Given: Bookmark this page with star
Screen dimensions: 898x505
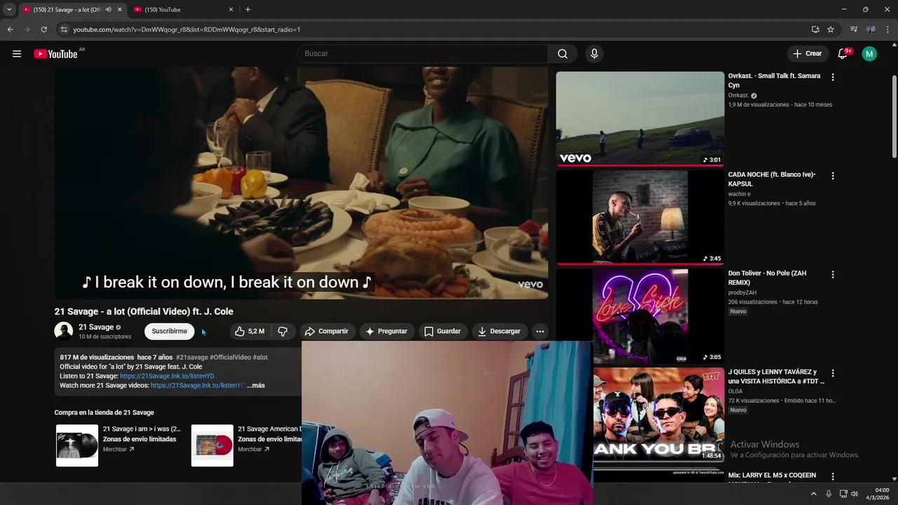Looking at the screenshot, I should (x=831, y=29).
